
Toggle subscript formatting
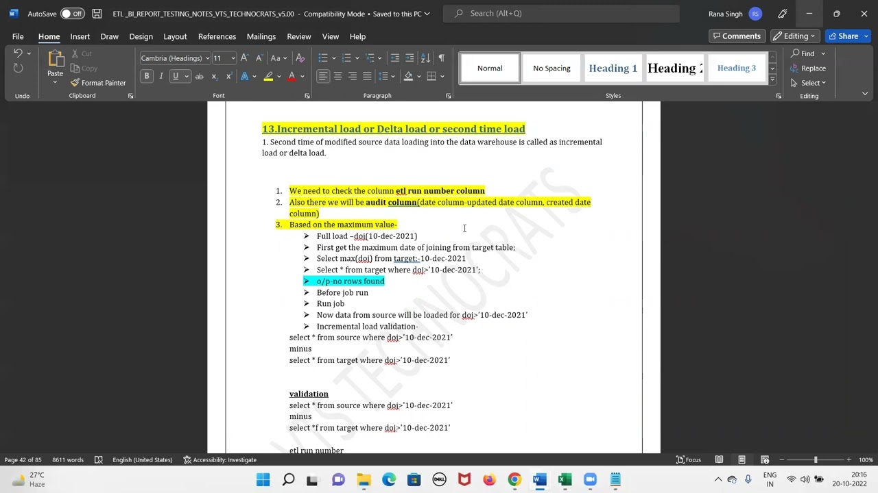[214, 76]
